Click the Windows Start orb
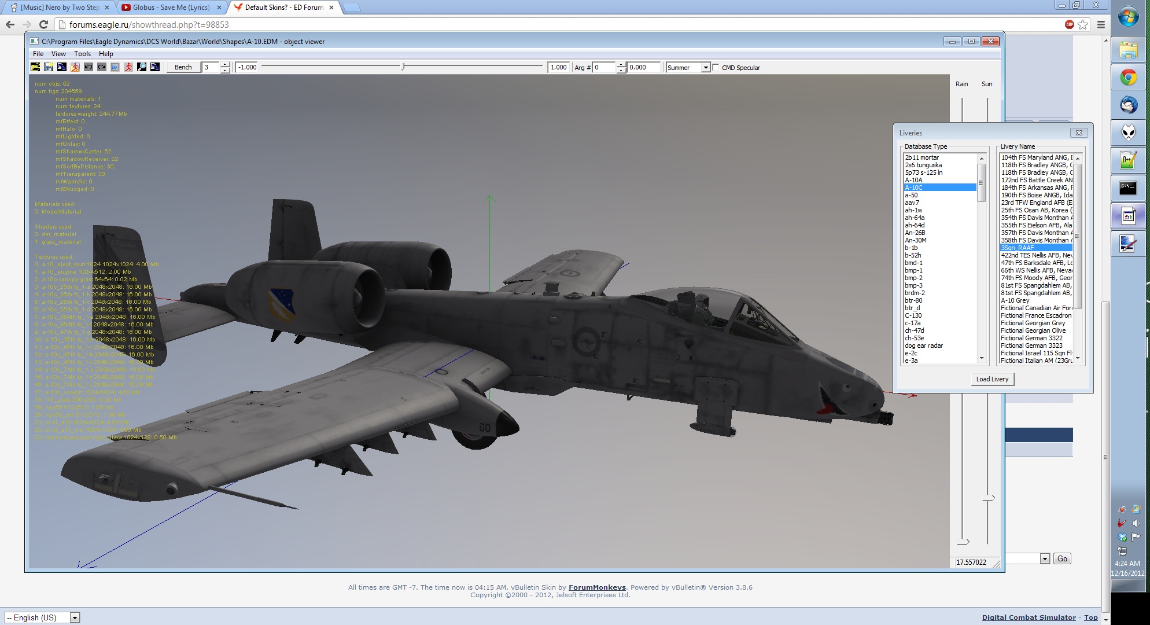The width and height of the screenshot is (1150, 625). (1128, 17)
